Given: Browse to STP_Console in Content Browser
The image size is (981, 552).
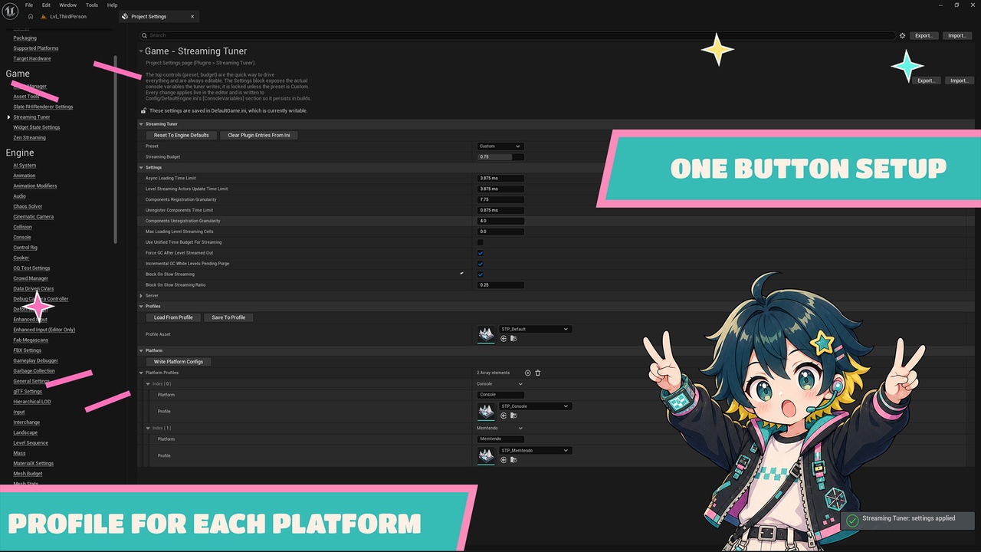Looking at the screenshot, I should 513,416.
